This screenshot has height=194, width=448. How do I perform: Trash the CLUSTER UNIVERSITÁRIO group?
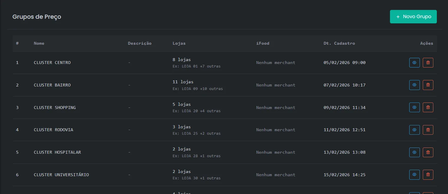[428, 175]
